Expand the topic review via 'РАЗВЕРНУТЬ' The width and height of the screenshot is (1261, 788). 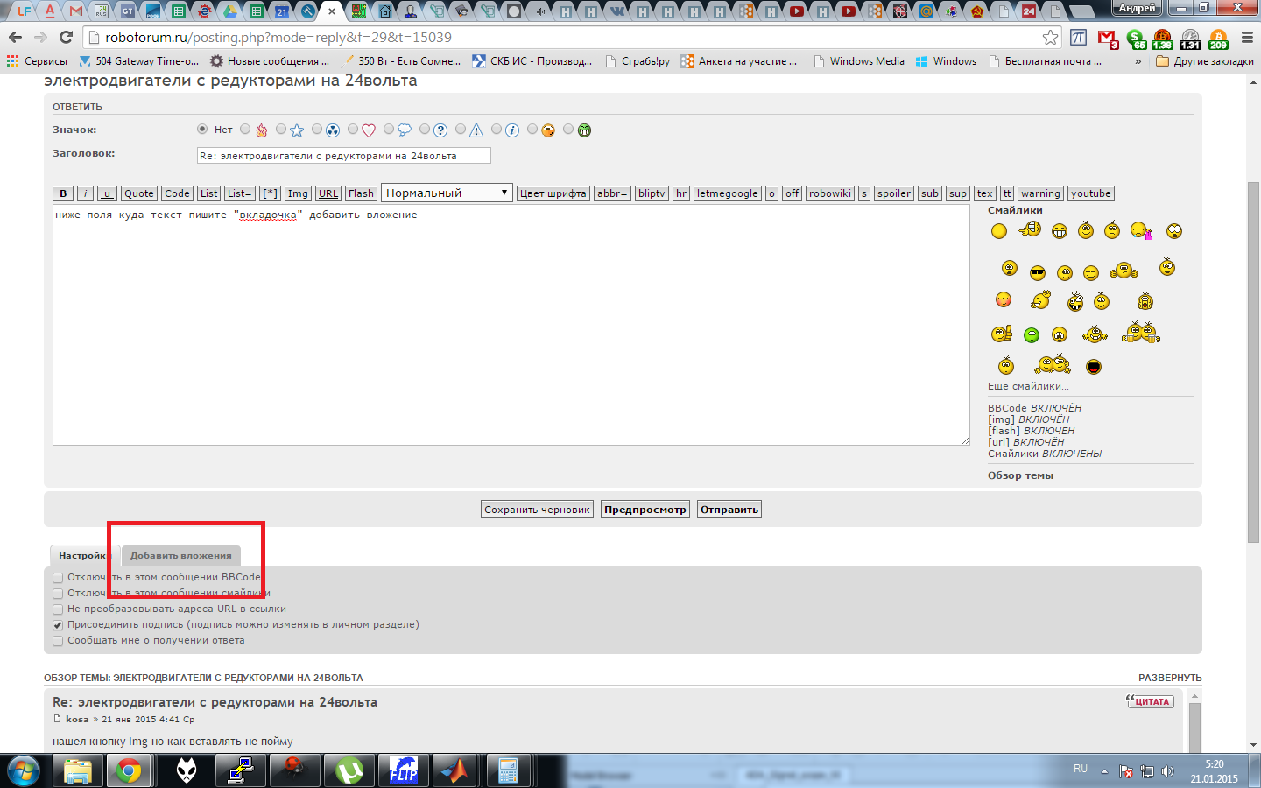[1170, 678]
